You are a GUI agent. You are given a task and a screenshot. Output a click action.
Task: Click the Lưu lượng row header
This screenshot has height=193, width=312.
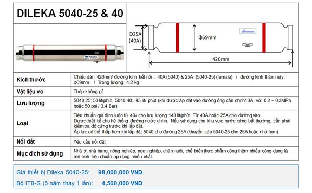(x=31, y=104)
